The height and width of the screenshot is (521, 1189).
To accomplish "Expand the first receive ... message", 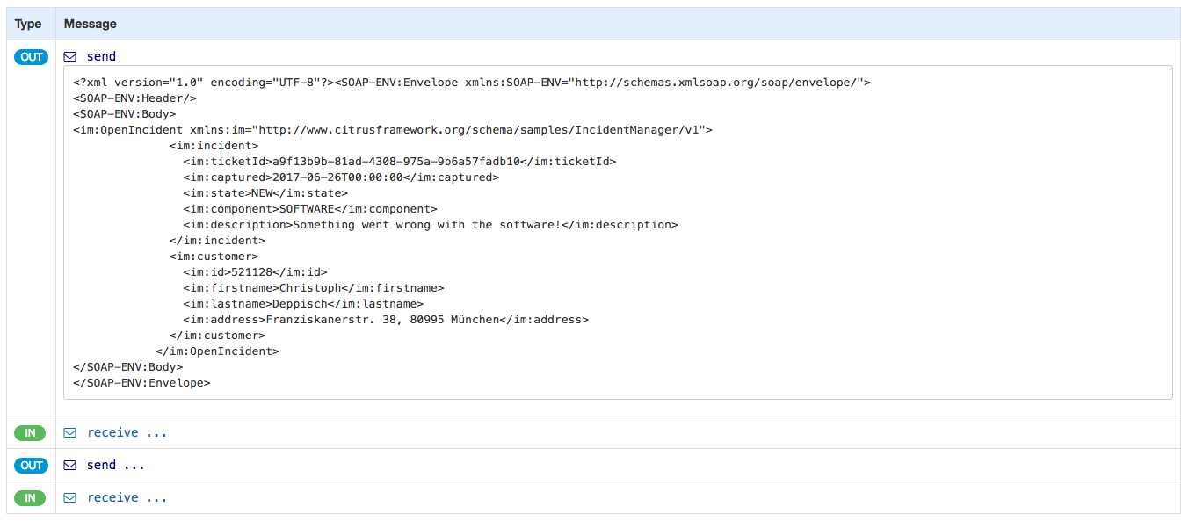I will tap(127, 432).
